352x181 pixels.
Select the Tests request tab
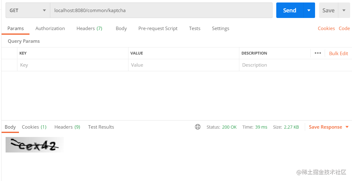[195, 28]
